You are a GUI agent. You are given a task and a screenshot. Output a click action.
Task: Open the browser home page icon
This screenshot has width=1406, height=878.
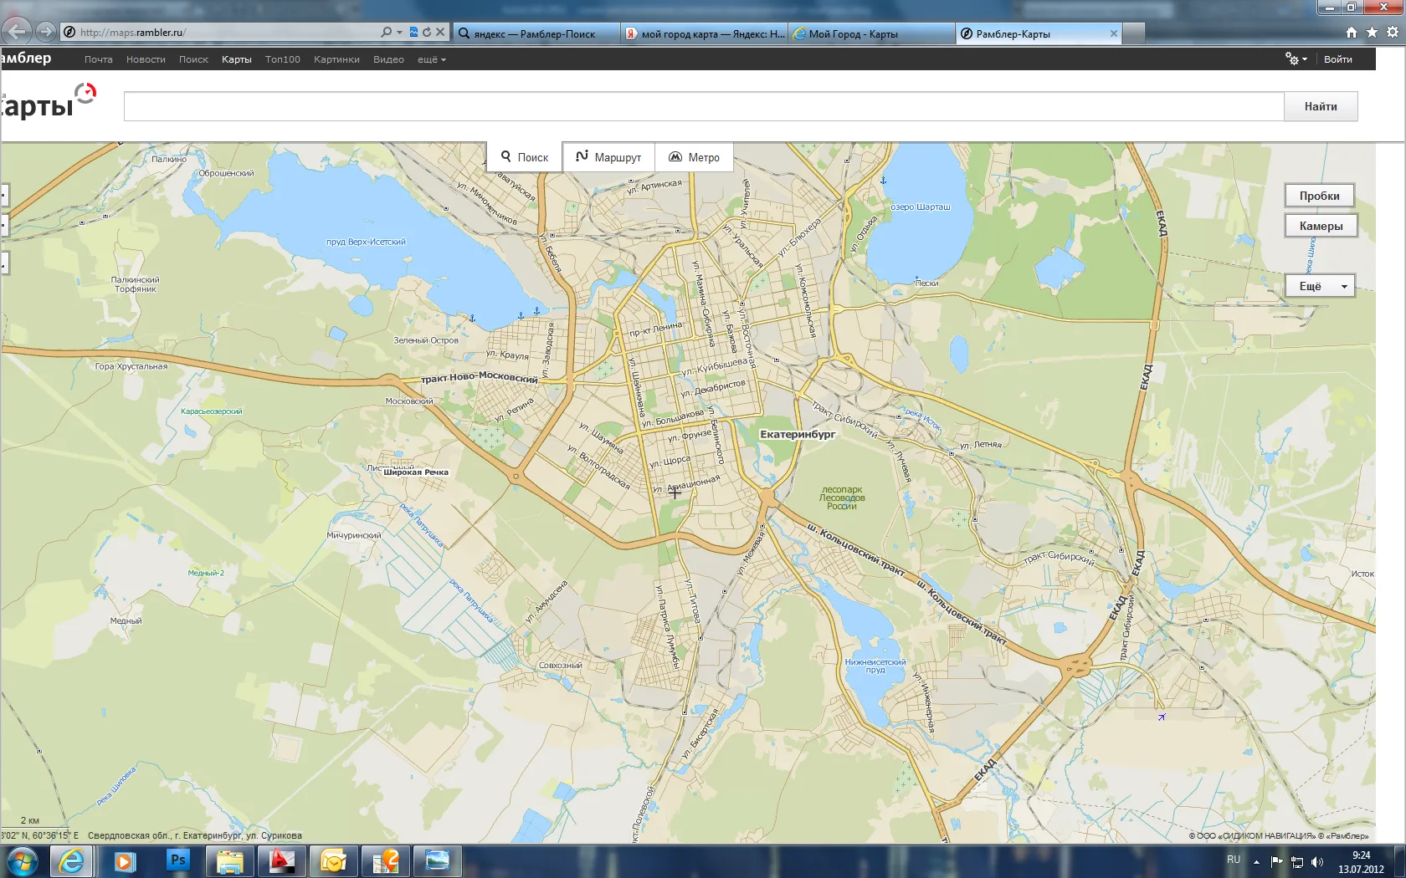1351,33
